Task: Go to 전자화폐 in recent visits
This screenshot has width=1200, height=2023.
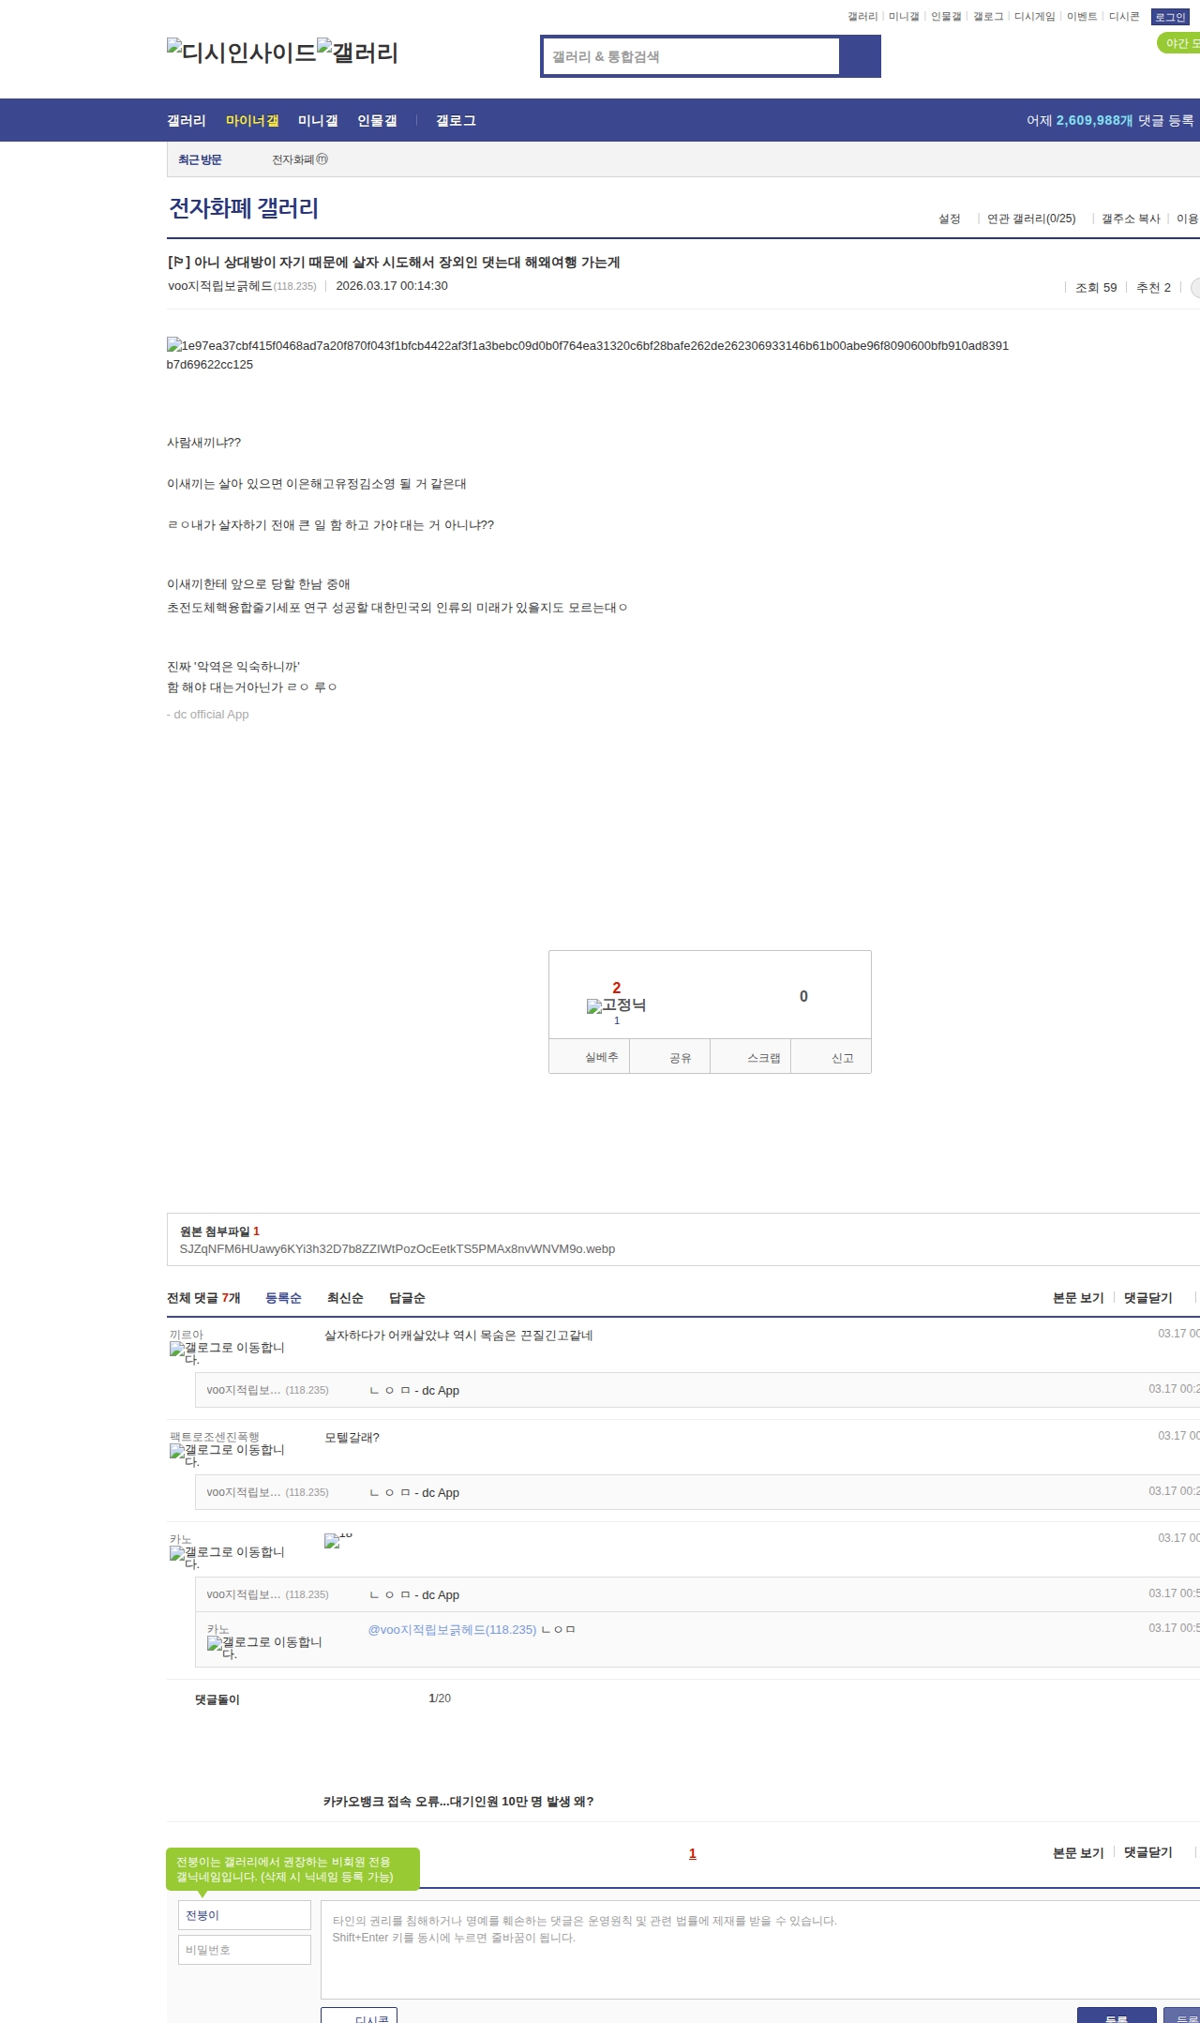Action: coord(293,159)
